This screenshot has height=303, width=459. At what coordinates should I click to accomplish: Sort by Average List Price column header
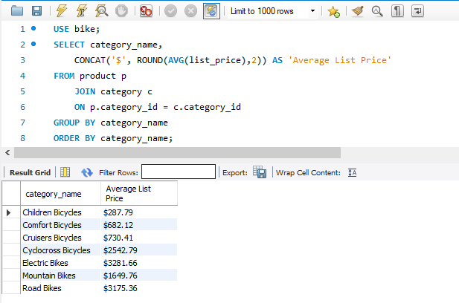(139, 193)
